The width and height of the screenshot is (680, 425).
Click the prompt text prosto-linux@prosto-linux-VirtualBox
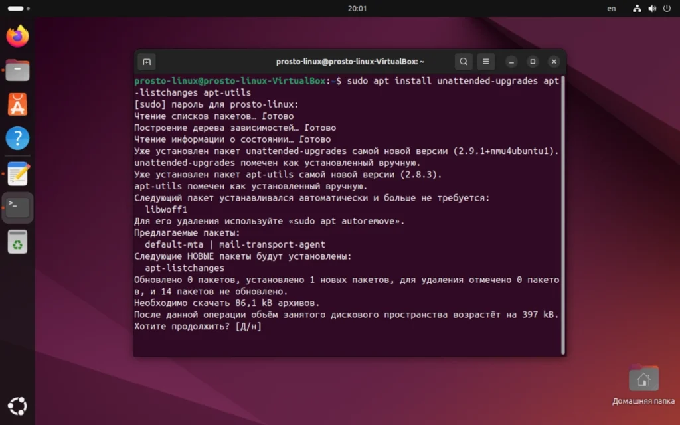coord(230,81)
